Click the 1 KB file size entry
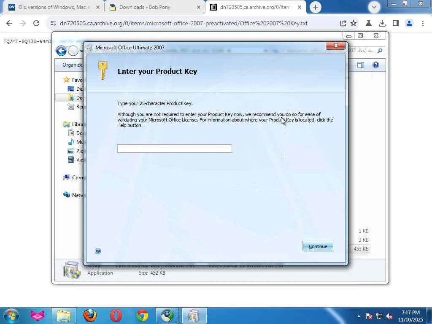This screenshot has width=432, height=324. pos(363,231)
